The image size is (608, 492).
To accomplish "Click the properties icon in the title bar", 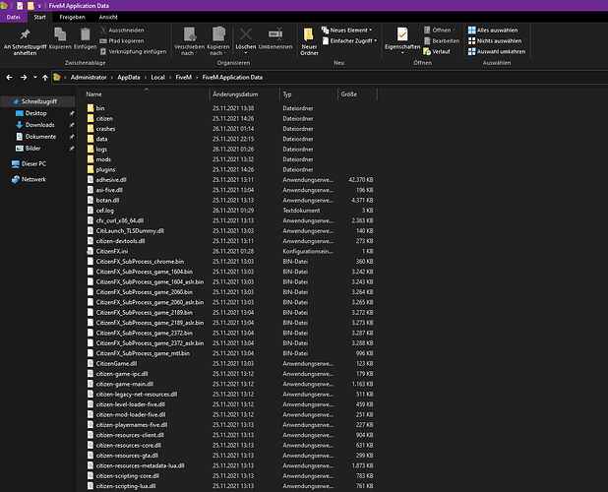I will (x=20, y=6).
